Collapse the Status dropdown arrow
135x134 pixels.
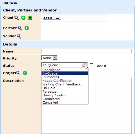tap(85, 65)
